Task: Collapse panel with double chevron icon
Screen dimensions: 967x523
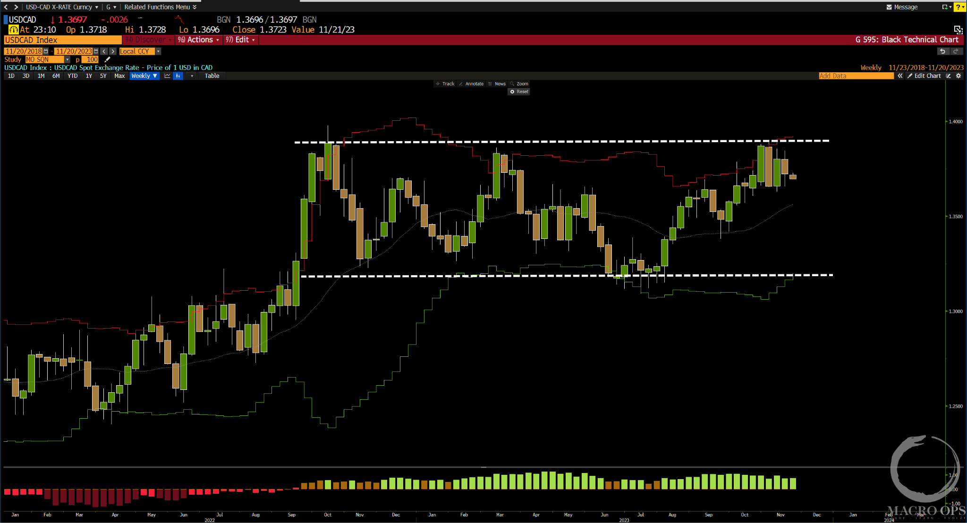Action: point(900,76)
